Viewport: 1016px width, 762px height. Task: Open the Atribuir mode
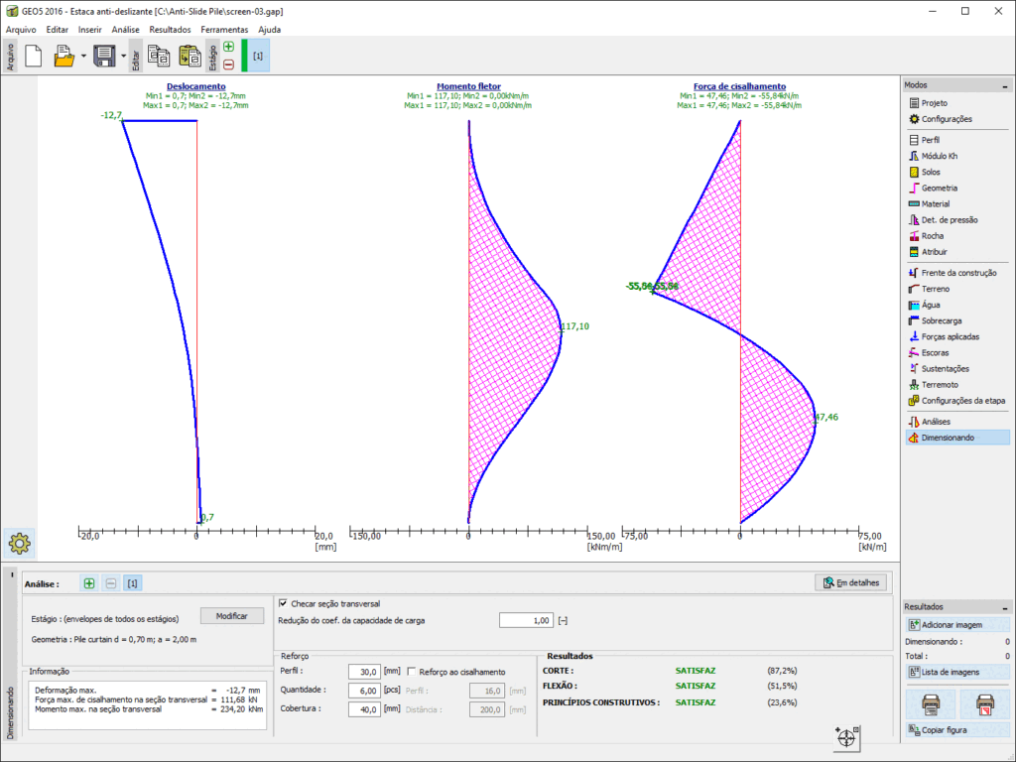[957, 252]
